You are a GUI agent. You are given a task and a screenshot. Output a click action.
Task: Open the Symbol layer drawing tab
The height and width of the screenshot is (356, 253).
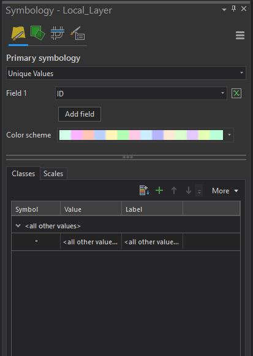(57, 33)
